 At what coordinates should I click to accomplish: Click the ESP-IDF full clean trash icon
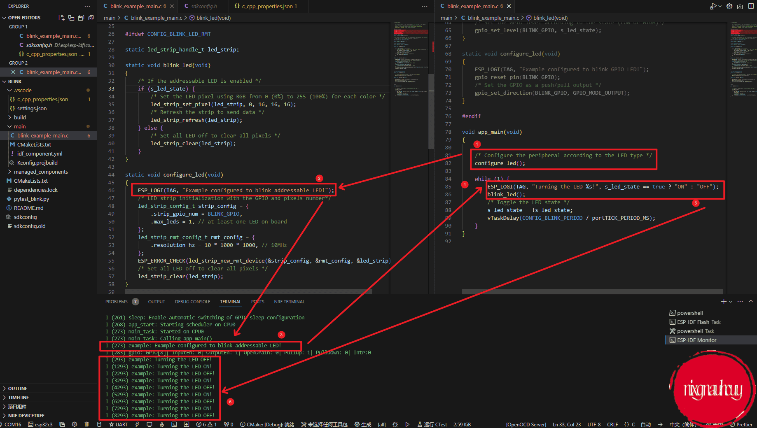point(86,424)
